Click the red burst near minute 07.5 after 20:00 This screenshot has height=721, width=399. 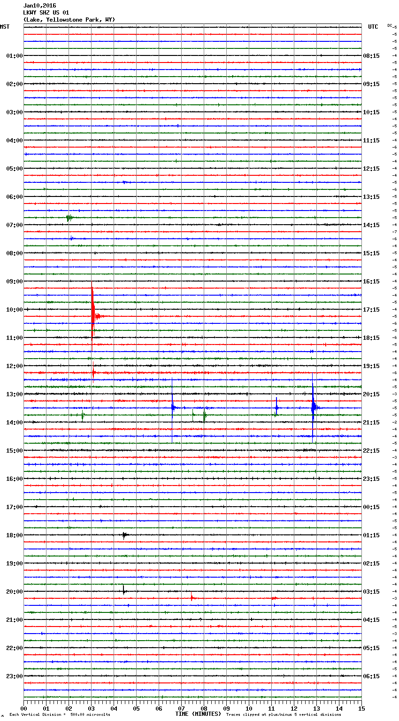point(192,598)
